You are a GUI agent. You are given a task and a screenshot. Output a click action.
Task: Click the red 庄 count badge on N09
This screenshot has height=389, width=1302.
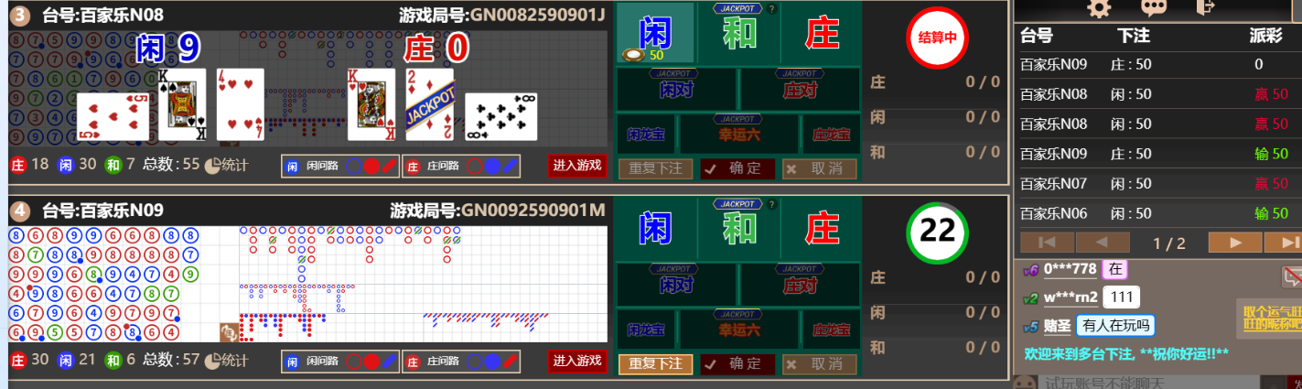[17, 361]
